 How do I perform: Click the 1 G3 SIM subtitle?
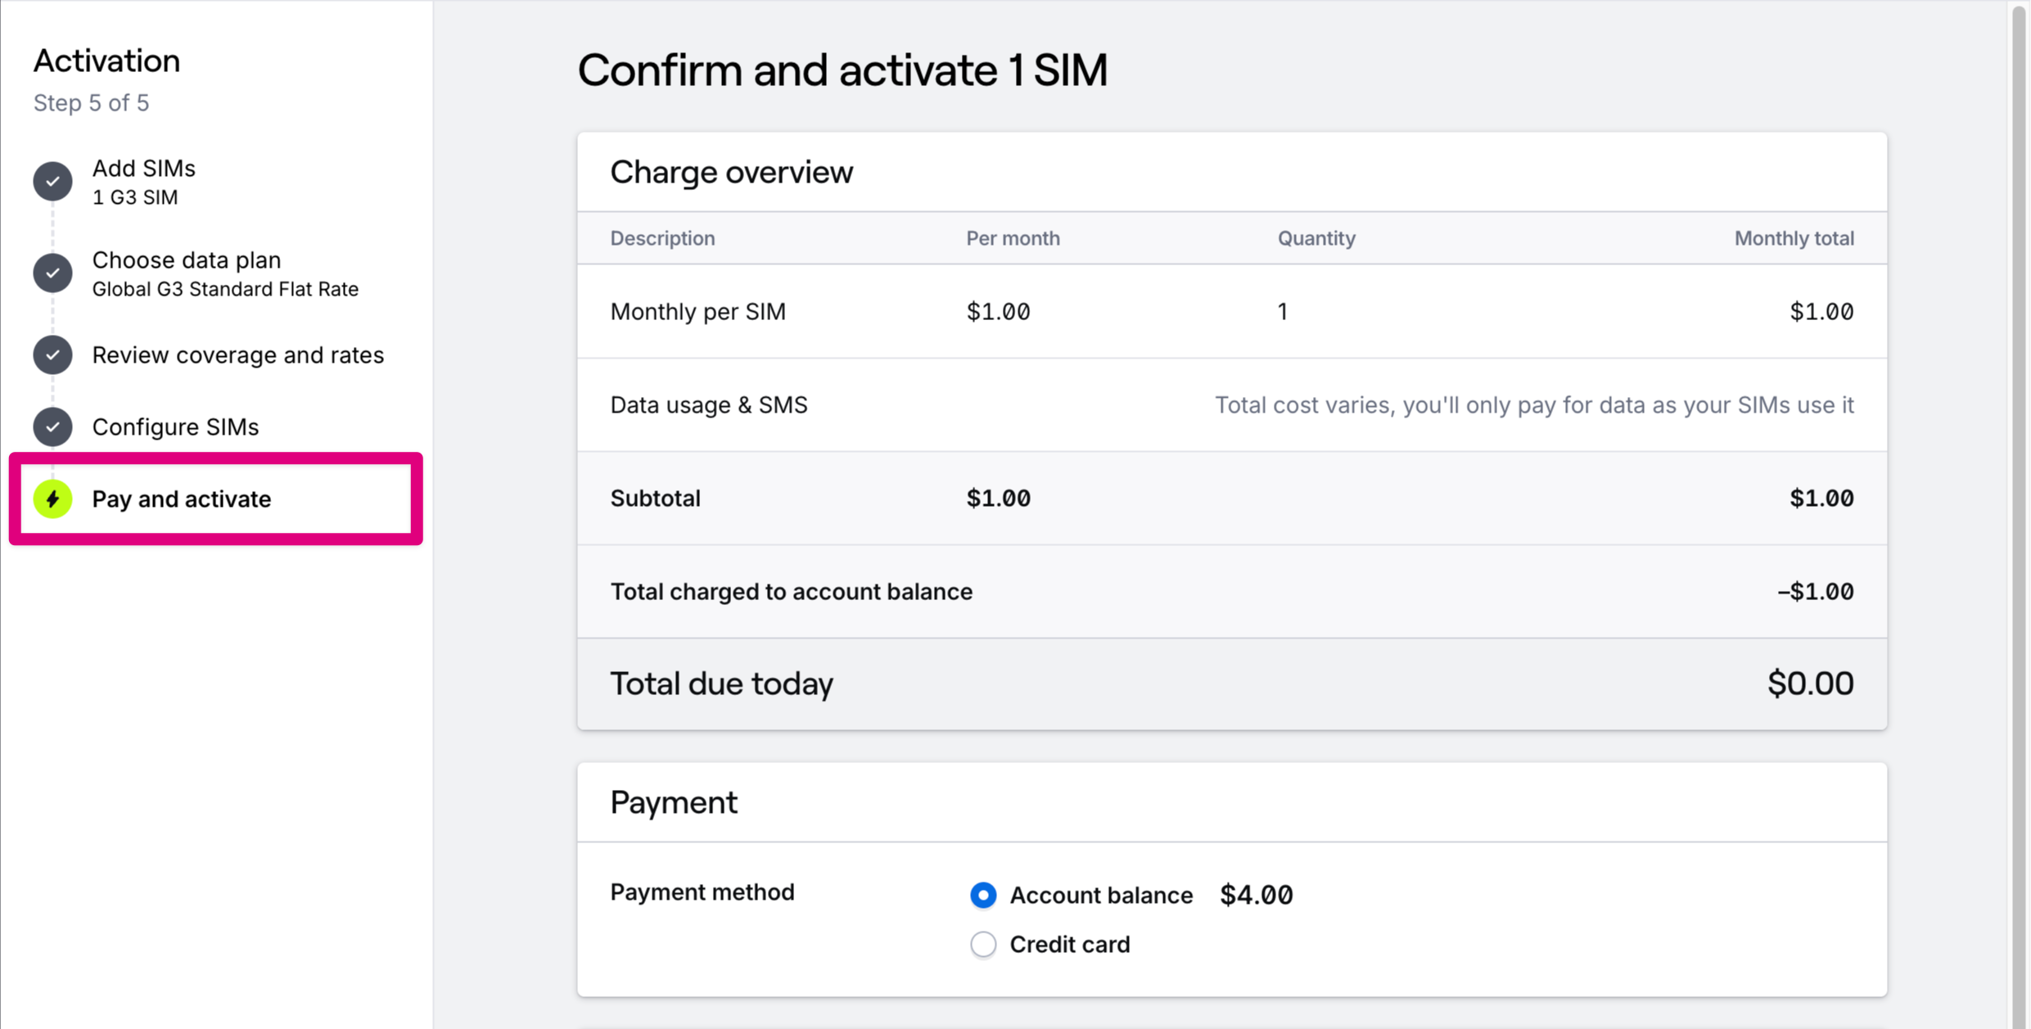(x=135, y=197)
